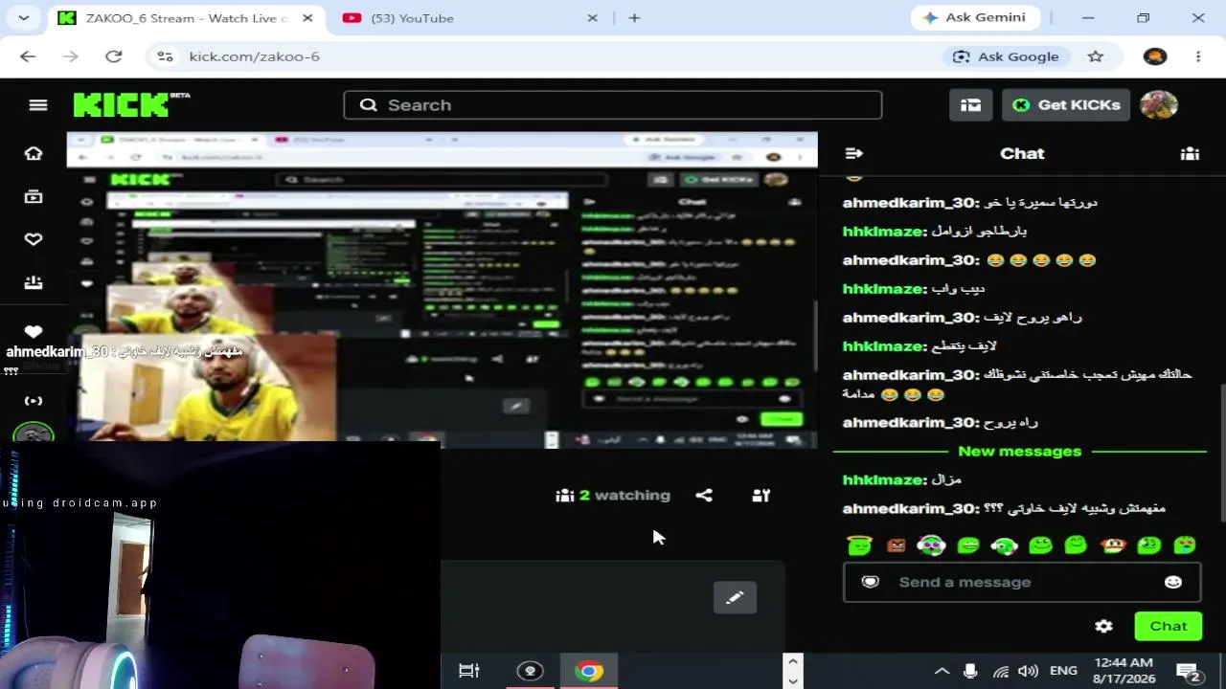The height and width of the screenshot is (689, 1226).
Task: Open a new browser tab
Action: 634,18
